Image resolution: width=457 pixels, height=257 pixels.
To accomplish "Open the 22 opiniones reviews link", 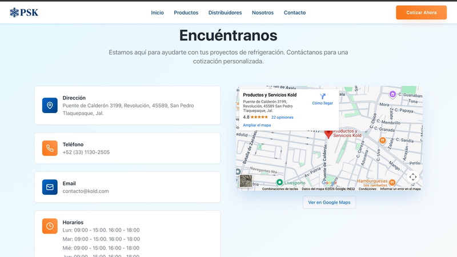I will (282, 118).
